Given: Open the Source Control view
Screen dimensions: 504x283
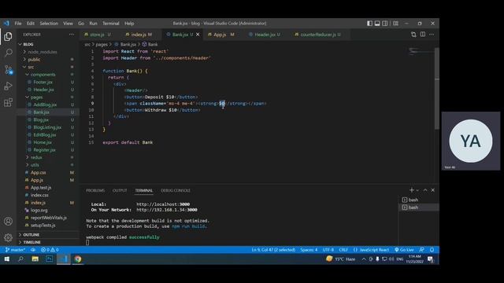Looking at the screenshot, I should tap(9, 69).
